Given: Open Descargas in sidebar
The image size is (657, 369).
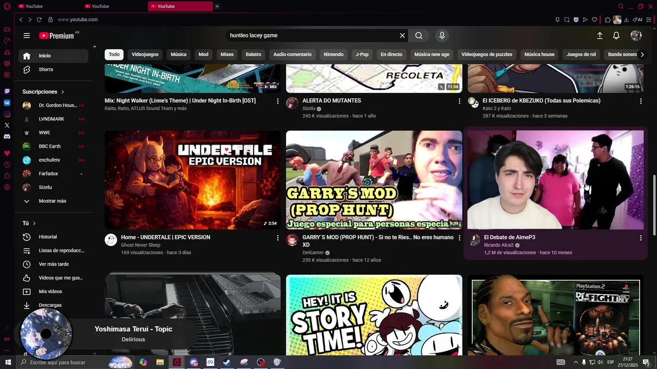Looking at the screenshot, I should point(53,305).
